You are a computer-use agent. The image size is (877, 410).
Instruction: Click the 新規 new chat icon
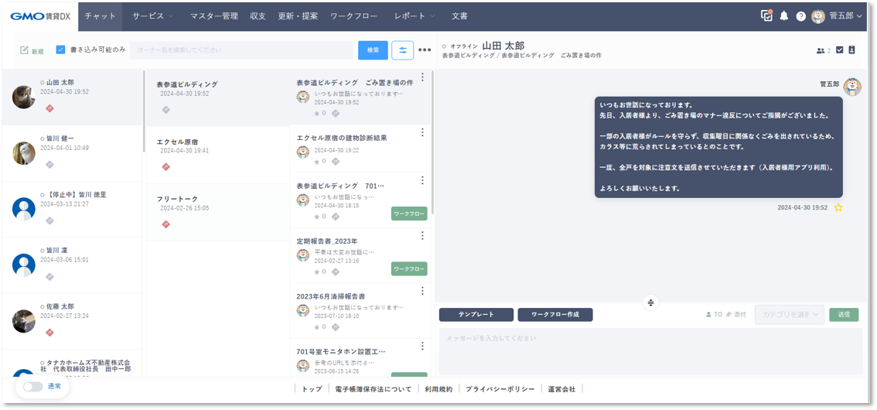[x=25, y=50]
